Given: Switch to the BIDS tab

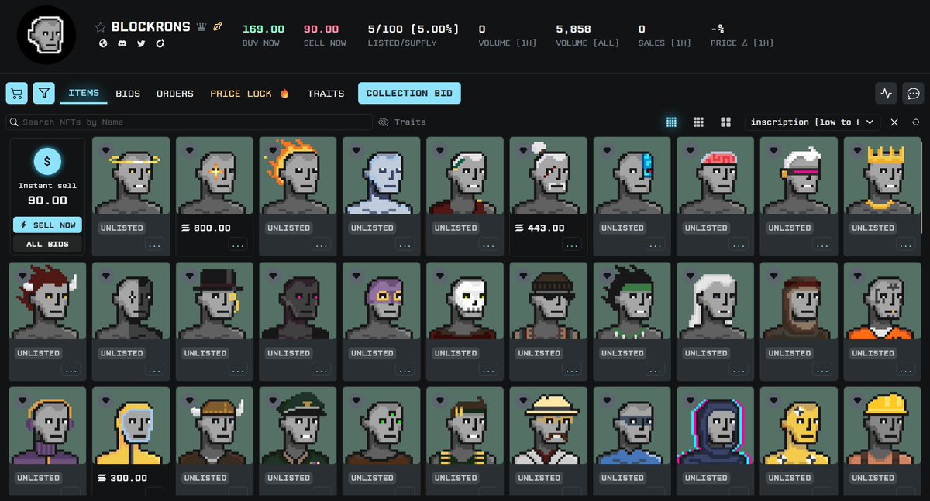Looking at the screenshot, I should 128,94.
